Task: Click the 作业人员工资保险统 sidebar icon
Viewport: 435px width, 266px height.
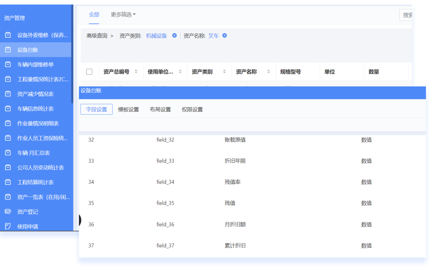Action: pos(8,138)
